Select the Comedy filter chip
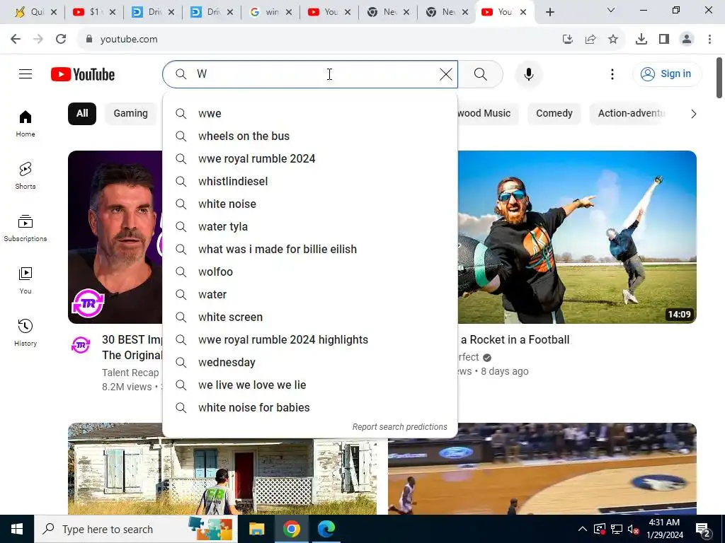This screenshot has height=543, width=725. click(x=554, y=114)
